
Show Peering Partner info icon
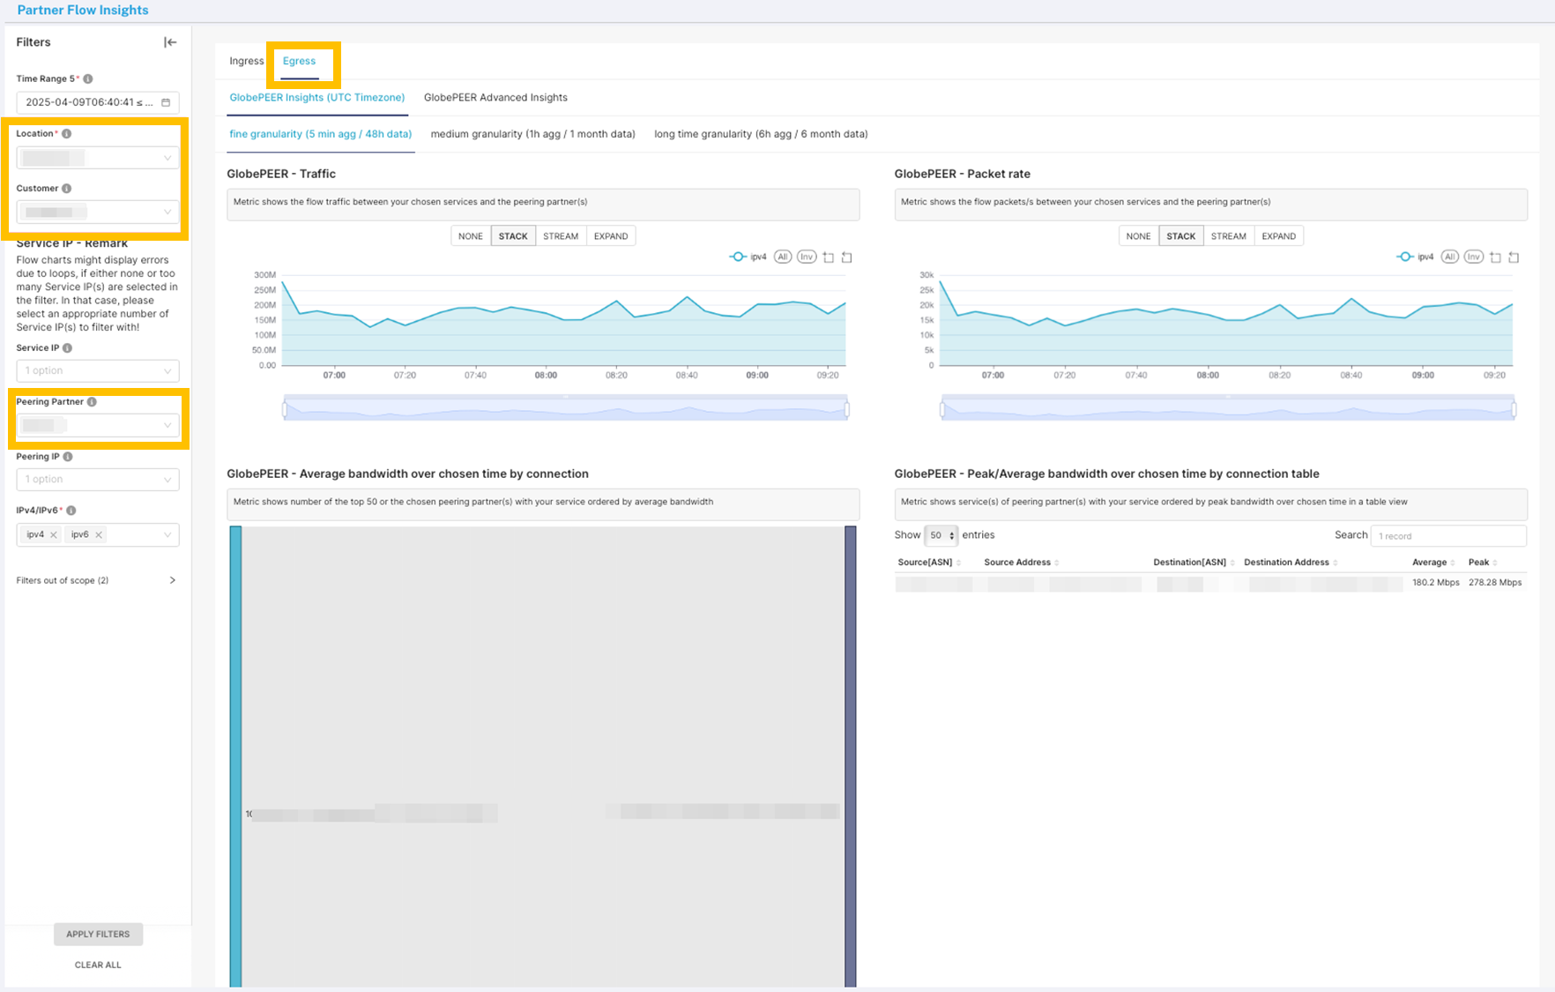click(92, 401)
